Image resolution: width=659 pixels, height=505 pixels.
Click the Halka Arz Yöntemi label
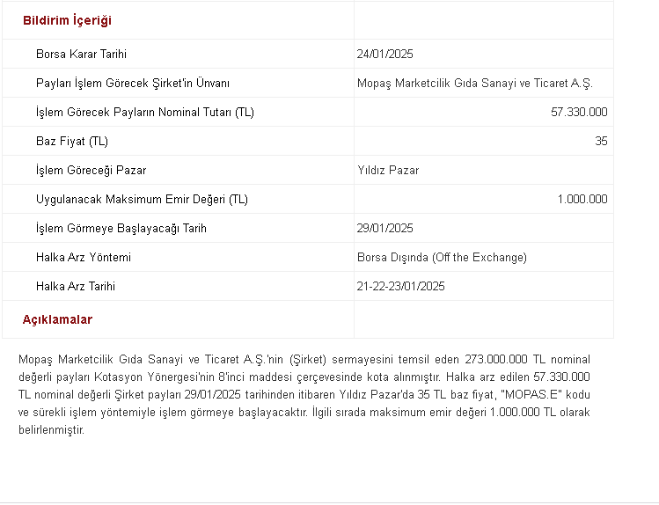(84, 257)
